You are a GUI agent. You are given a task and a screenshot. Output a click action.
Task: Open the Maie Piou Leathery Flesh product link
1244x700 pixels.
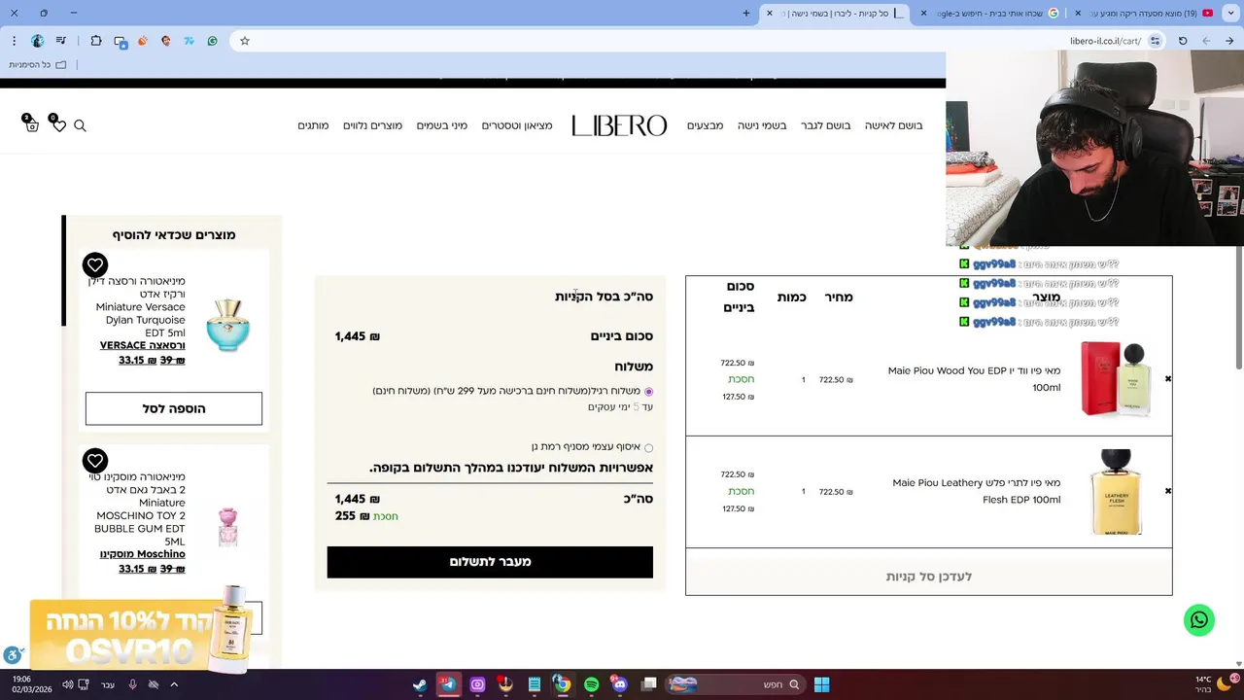(976, 491)
